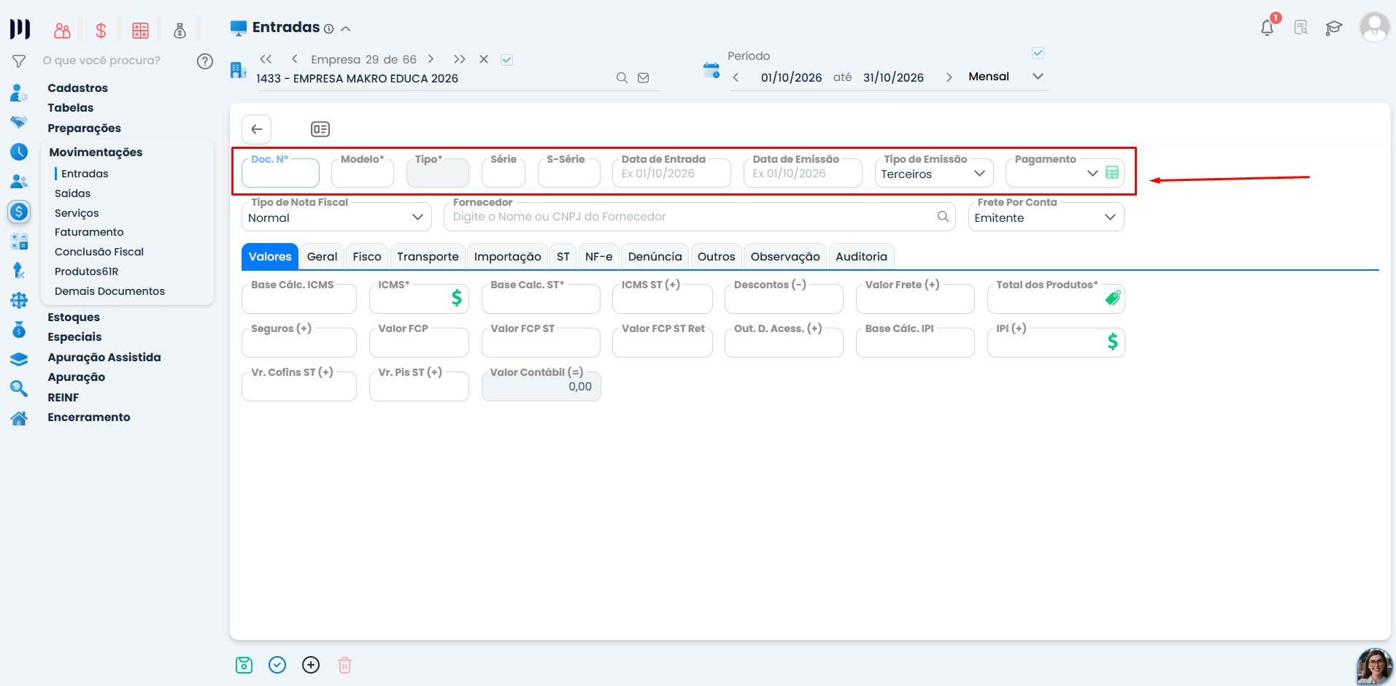Search for company with magnifier icon

(x=622, y=77)
